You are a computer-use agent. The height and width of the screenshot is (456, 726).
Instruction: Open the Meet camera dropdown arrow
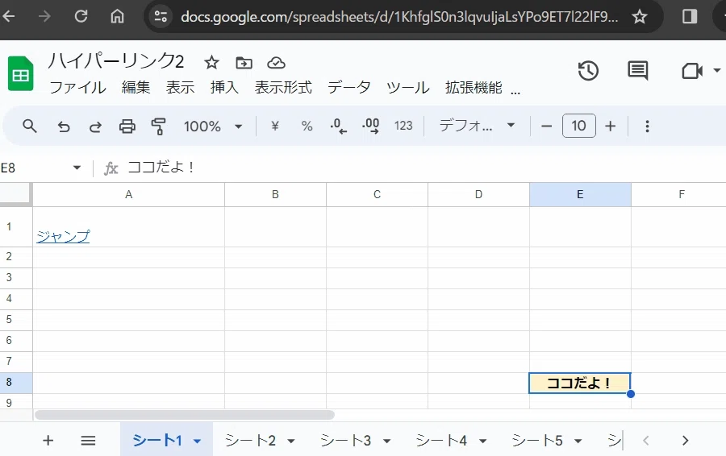coord(717,71)
